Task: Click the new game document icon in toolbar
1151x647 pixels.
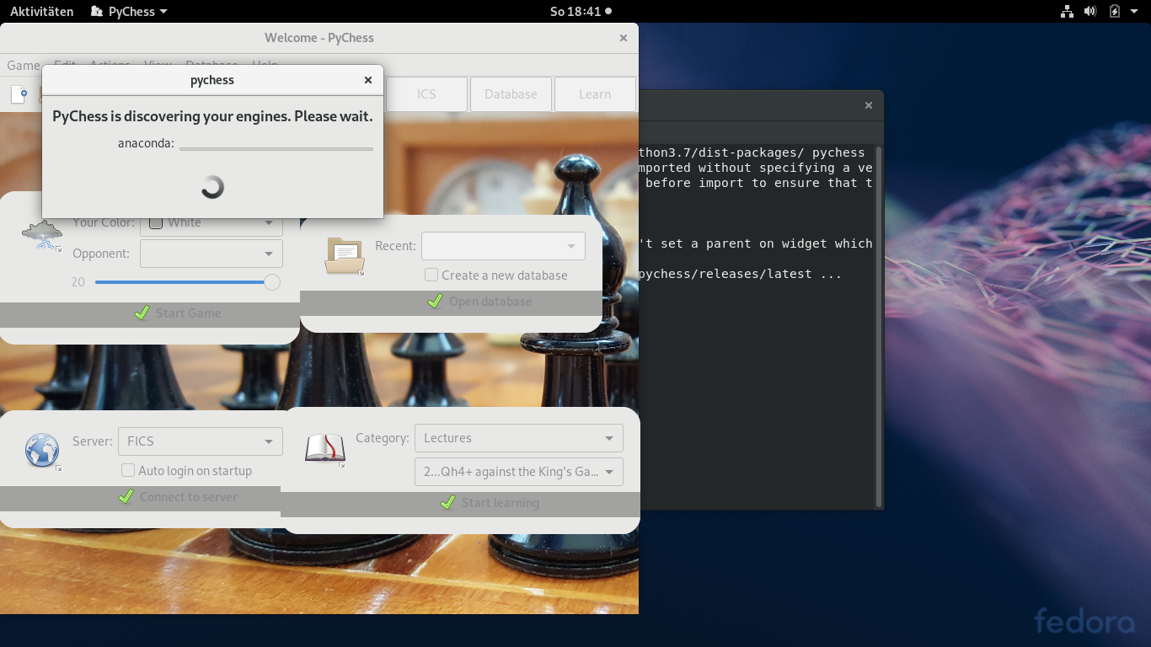Action: click(x=19, y=94)
